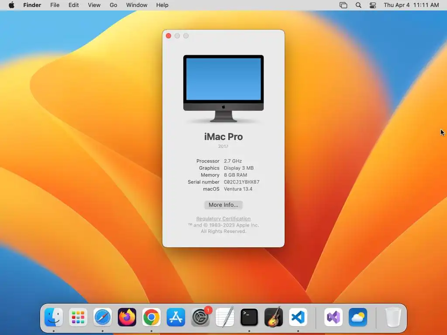Click the Display 3 MB graphics value
447x335 pixels.
pos(239,168)
